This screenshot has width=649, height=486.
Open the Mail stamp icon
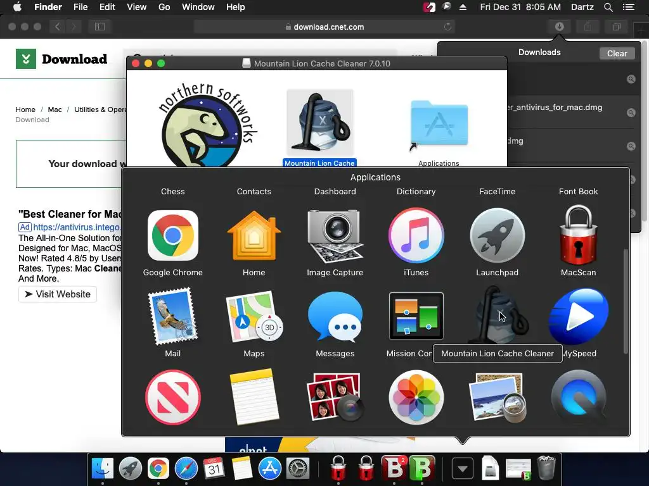click(172, 316)
